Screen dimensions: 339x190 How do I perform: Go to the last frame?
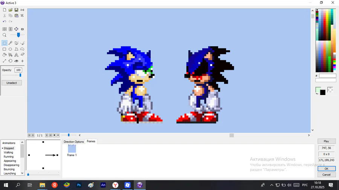50,135
